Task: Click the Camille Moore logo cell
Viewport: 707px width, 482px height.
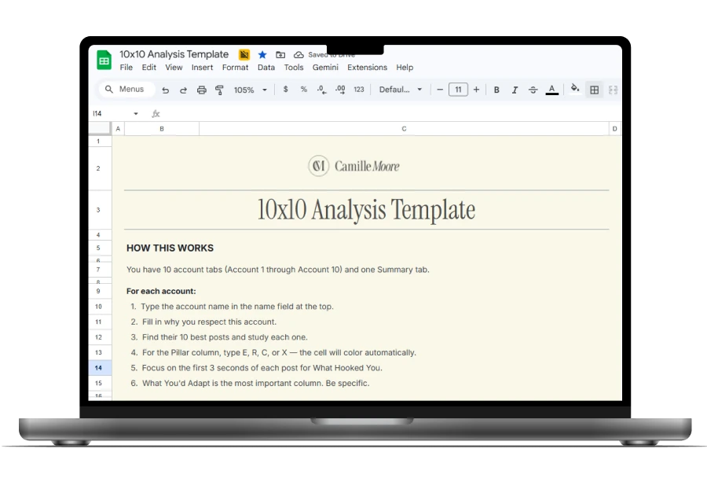Action: click(x=354, y=166)
